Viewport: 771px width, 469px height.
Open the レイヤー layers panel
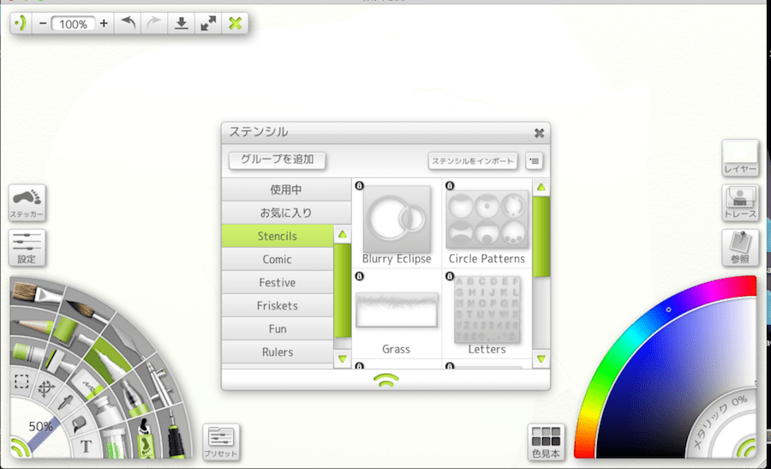pos(740,158)
